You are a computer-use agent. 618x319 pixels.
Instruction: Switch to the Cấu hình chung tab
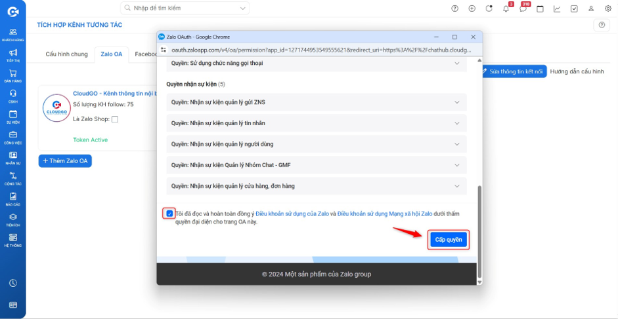pos(66,54)
